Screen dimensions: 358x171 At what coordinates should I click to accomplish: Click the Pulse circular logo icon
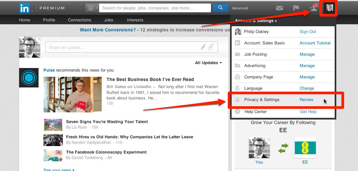29,78
